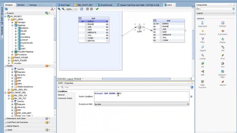Click the Projects toolbar new-project icon
The height and width of the screenshot is (133, 237).
(47, 13)
